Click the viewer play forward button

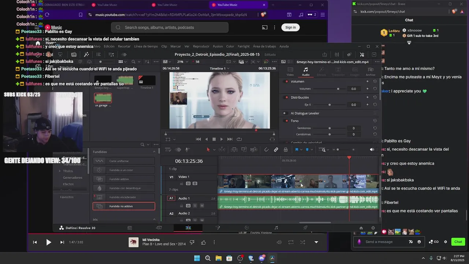[x=221, y=139]
